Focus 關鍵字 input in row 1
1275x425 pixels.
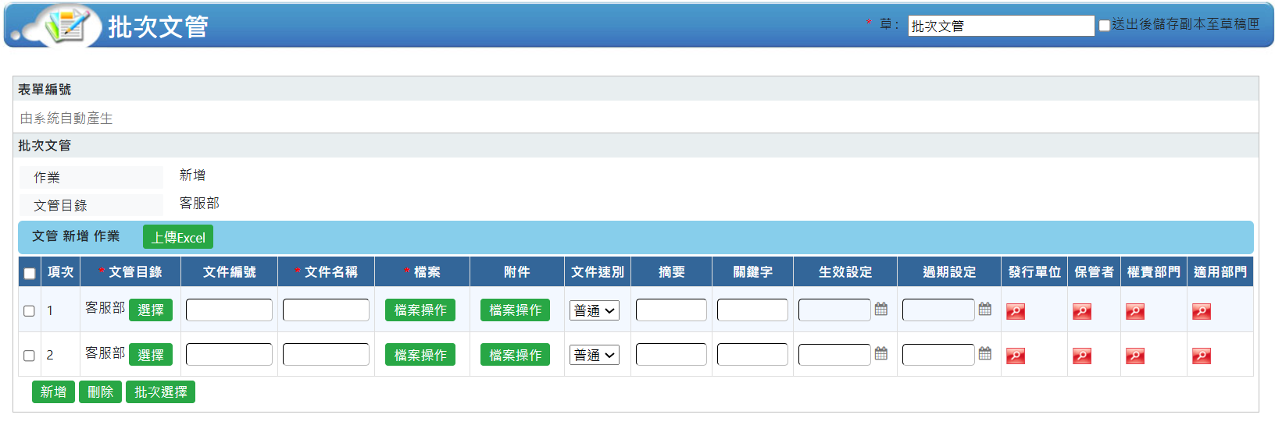click(x=752, y=310)
